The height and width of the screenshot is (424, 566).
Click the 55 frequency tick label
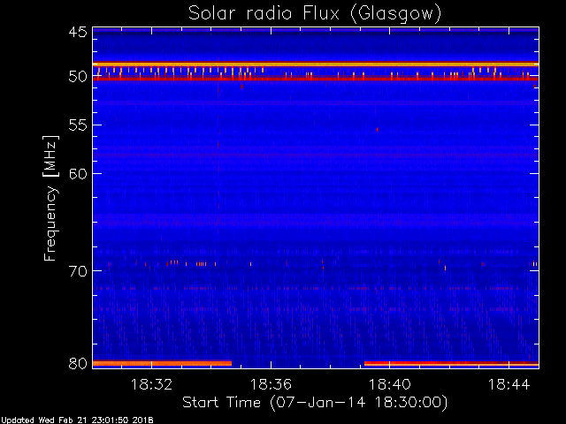pyautogui.click(x=78, y=125)
